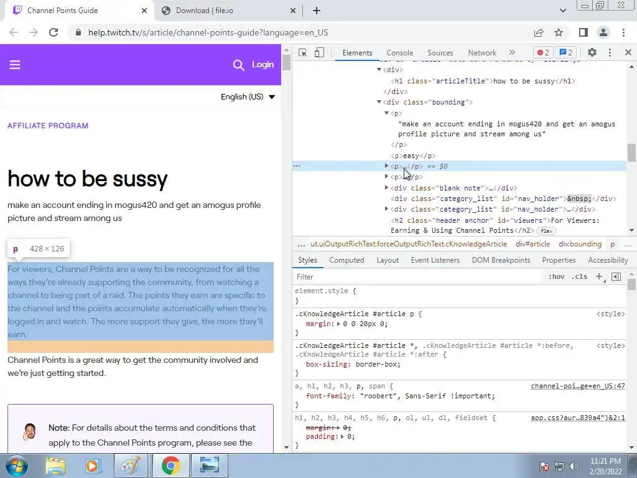Show more DevTools tabs chevron
This screenshot has width=637, height=478.
(x=512, y=52)
